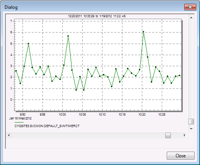The image size is (200, 165).
Task: Click the vertical scrollbar down arrow
Action: pos(191,129)
